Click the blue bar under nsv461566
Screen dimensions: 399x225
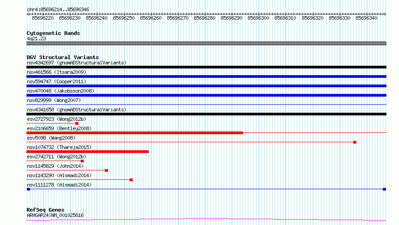206,76
